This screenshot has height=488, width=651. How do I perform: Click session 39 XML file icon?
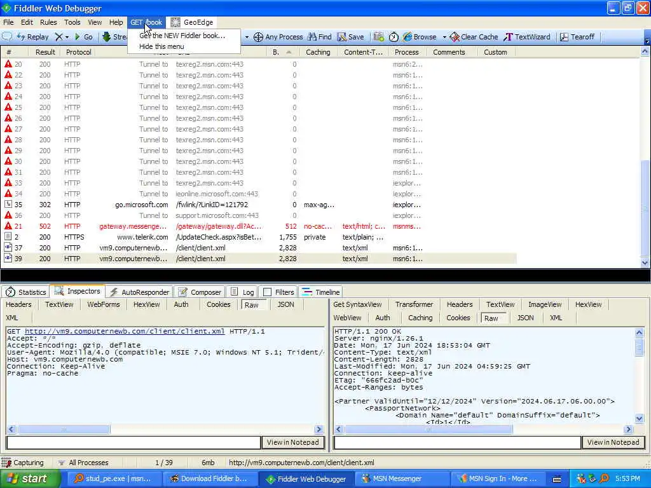(8, 259)
